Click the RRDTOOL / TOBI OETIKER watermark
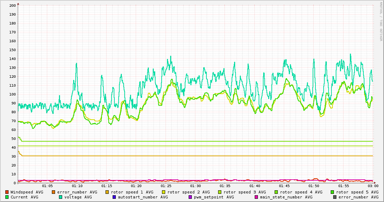 (381, 21)
